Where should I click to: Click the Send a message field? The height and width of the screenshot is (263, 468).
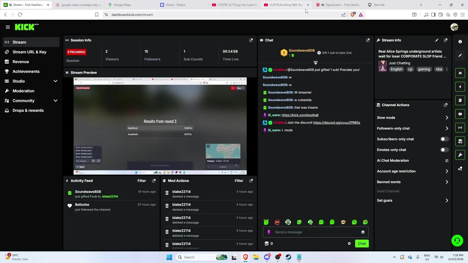(316, 232)
